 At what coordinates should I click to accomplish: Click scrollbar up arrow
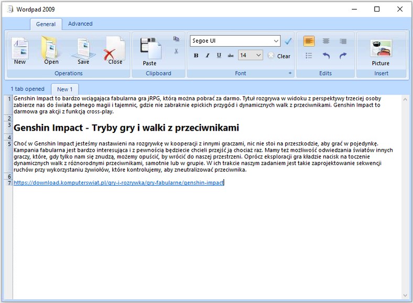click(x=405, y=99)
